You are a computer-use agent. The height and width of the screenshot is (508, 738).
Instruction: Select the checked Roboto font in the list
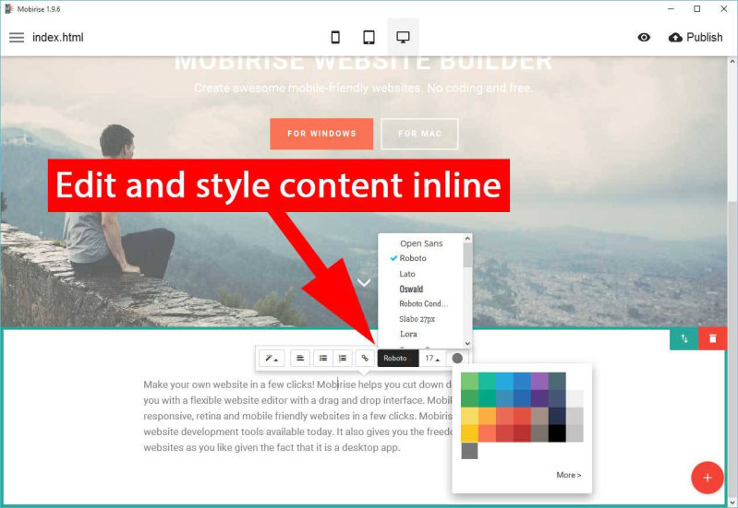click(x=413, y=258)
